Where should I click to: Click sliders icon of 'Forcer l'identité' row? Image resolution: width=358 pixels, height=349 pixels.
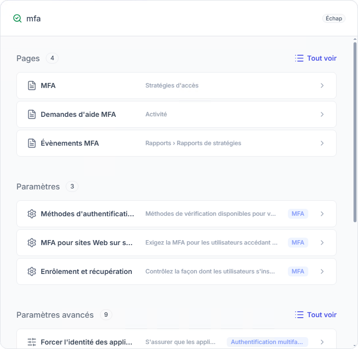pos(32,342)
